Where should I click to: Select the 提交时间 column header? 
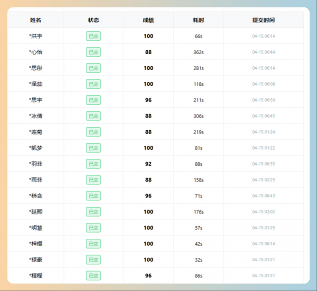pyautogui.click(x=263, y=20)
